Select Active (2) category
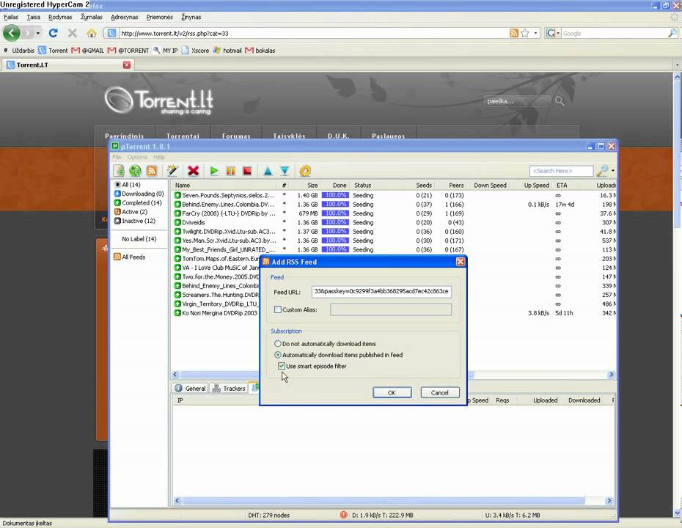This screenshot has height=528, width=682. tap(131, 212)
